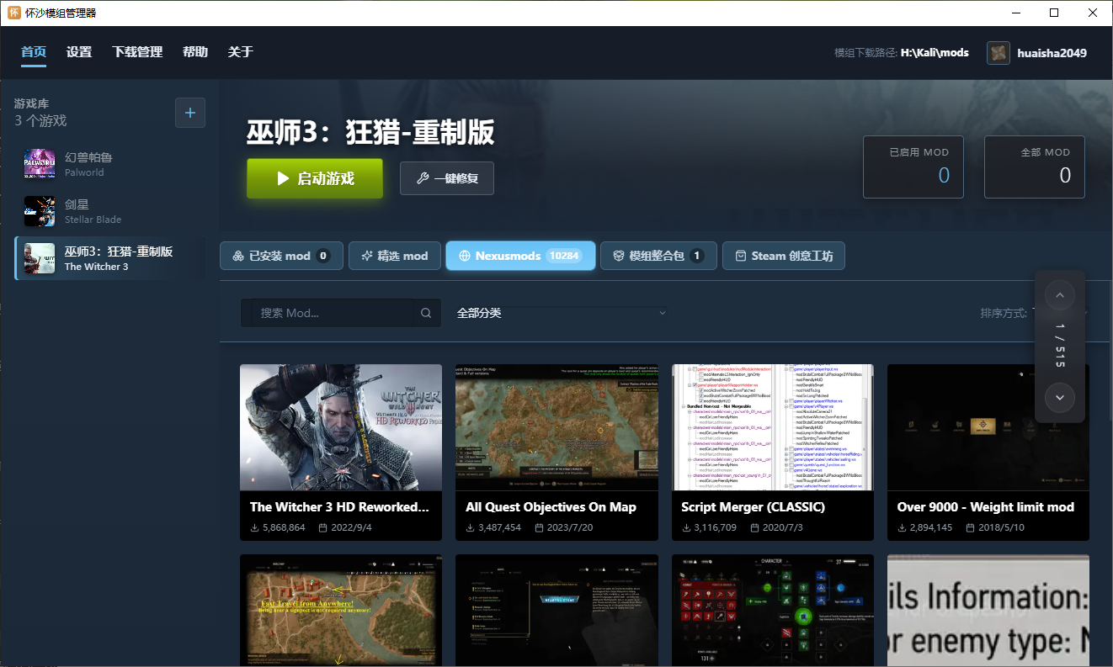
Task: Click the 'Script Merger (CLASSIC)' title
Action: [753, 507]
